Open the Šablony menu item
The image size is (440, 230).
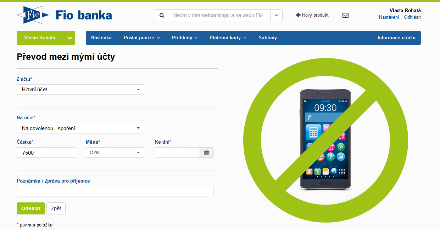coord(268,38)
